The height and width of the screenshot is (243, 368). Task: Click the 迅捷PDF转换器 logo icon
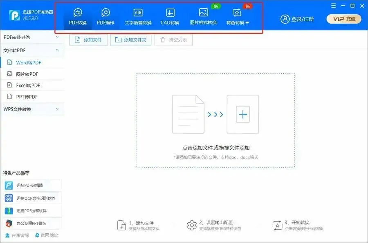(15, 15)
